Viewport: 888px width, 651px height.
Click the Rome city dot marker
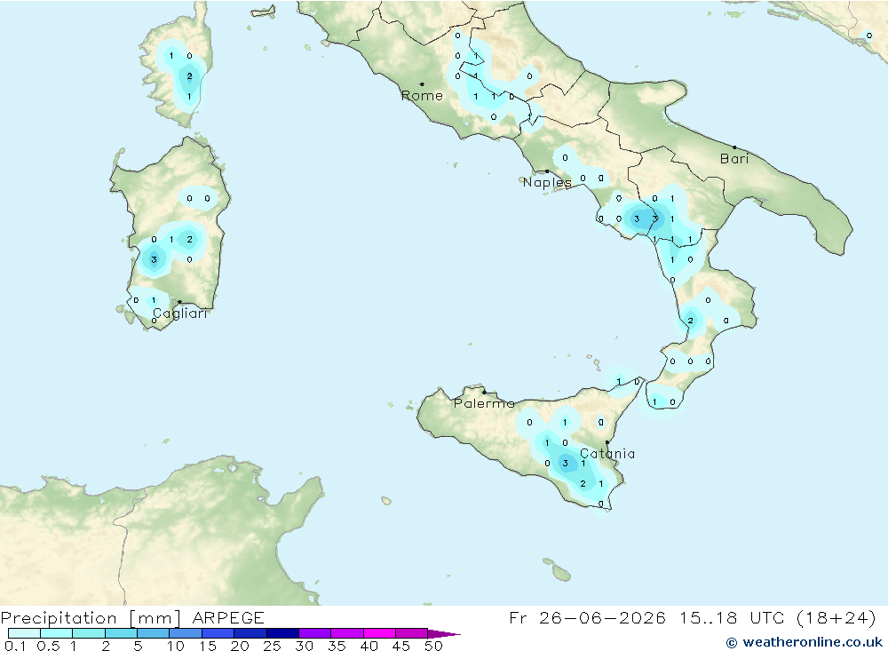(x=422, y=84)
